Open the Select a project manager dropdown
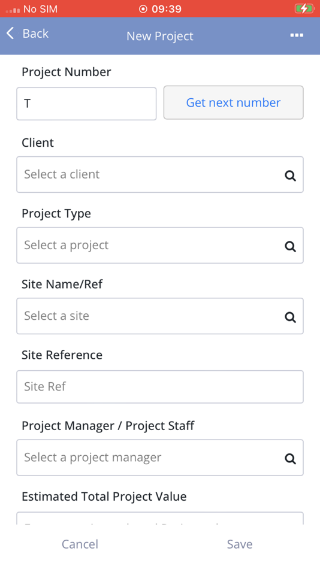The width and height of the screenshot is (320, 569). click(x=160, y=458)
